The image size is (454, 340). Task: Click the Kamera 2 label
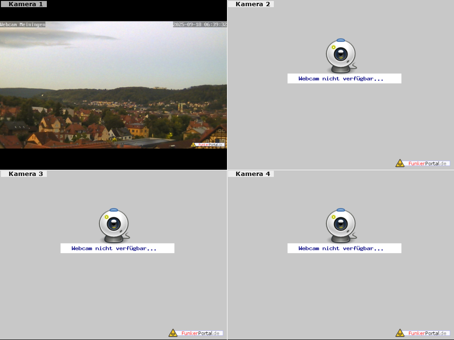click(x=251, y=4)
